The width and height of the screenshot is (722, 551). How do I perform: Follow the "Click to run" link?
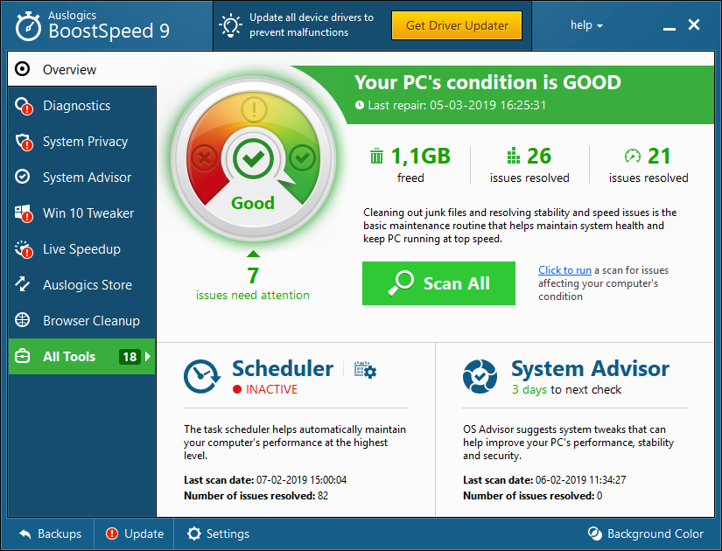[564, 270]
